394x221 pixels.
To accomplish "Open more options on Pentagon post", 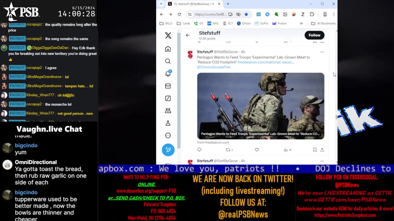I will pyautogui.click(x=322, y=52).
